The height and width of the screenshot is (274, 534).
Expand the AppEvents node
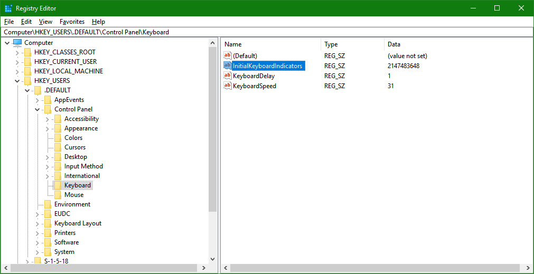point(38,100)
